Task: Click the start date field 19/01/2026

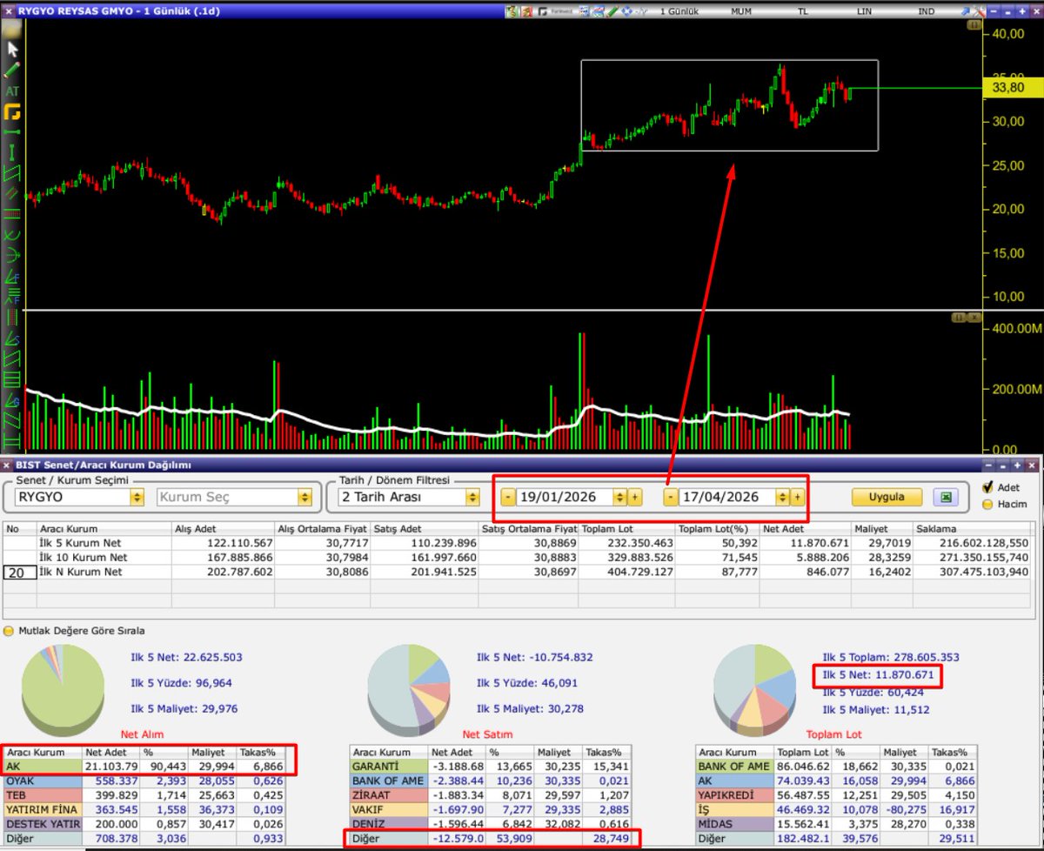Action: [x=565, y=497]
